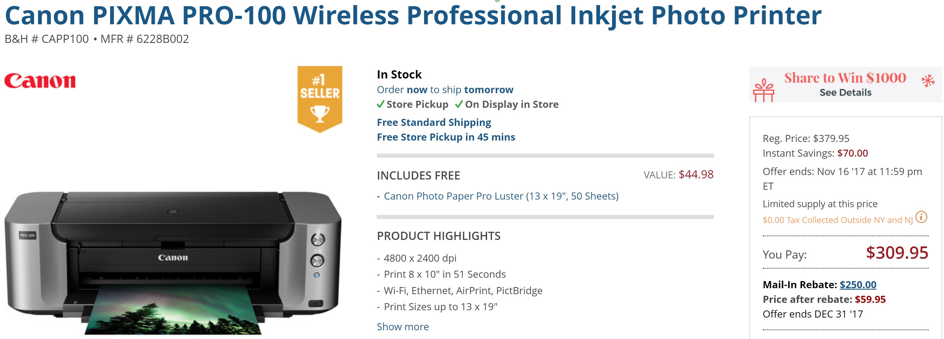The height and width of the screenshot is (339, 944).
Task: Click the Order now to ship tomorrow text
Action: tap(445, 90)
